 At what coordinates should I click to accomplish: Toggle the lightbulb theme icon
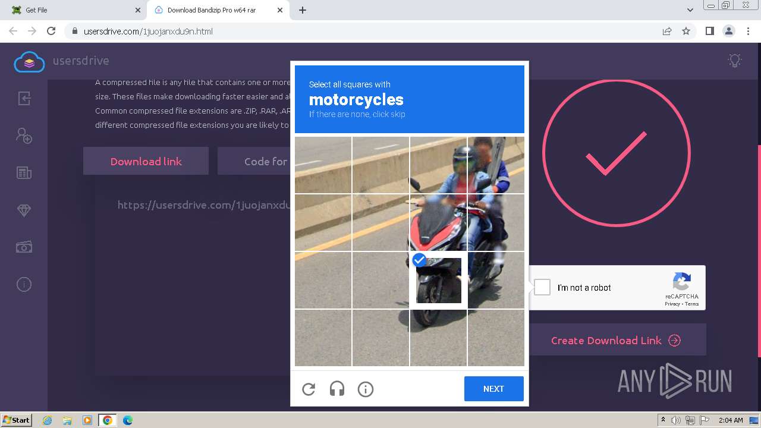point(735,61)
